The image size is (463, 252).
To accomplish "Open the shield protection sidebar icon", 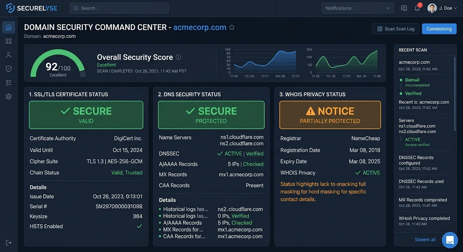I will tap(9, 69).
